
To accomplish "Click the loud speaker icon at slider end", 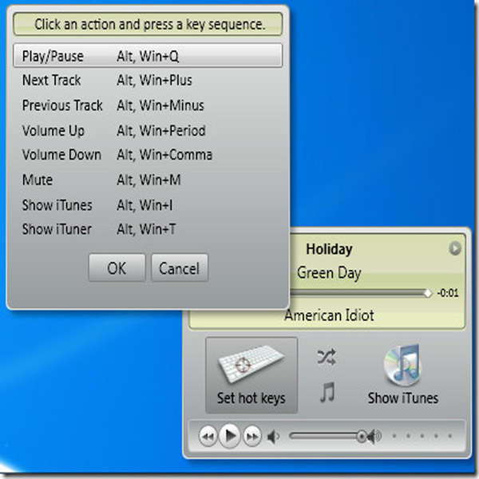I will click(x=375, y=436).
